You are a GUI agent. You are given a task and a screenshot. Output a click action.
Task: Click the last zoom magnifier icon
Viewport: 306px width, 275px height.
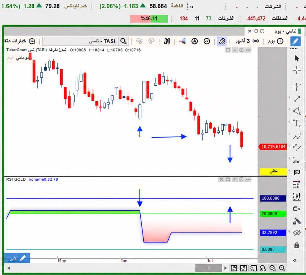tap(282, 268)
